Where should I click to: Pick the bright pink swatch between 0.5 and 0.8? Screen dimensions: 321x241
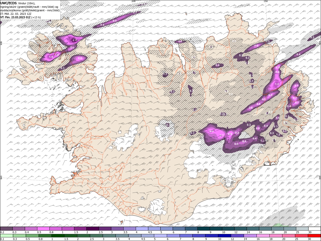43,229
